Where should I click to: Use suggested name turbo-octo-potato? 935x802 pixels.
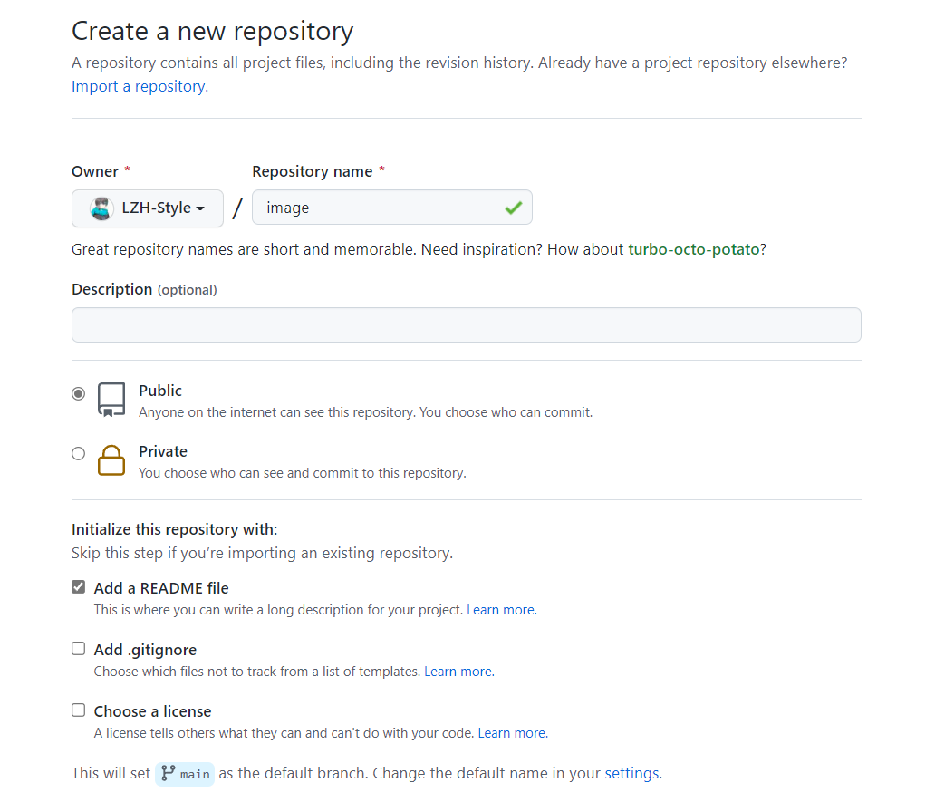(693, 249)
